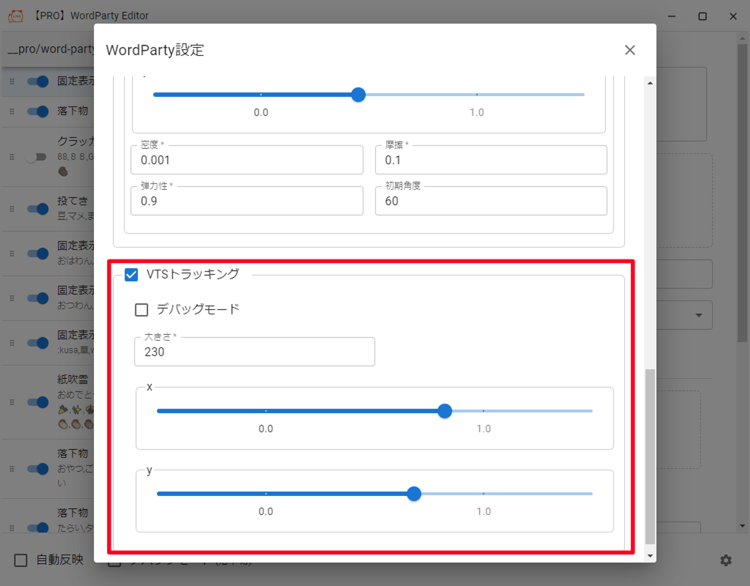The image size is (750, 586).
Task: Click the dialog's vertical scrollbar thumb
Action: [650, 456]
